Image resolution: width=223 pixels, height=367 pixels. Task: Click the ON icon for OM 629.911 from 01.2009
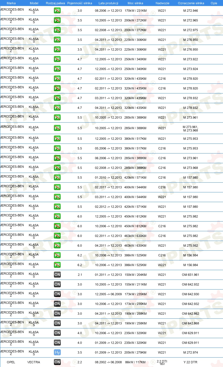click(x=57, y=343)
